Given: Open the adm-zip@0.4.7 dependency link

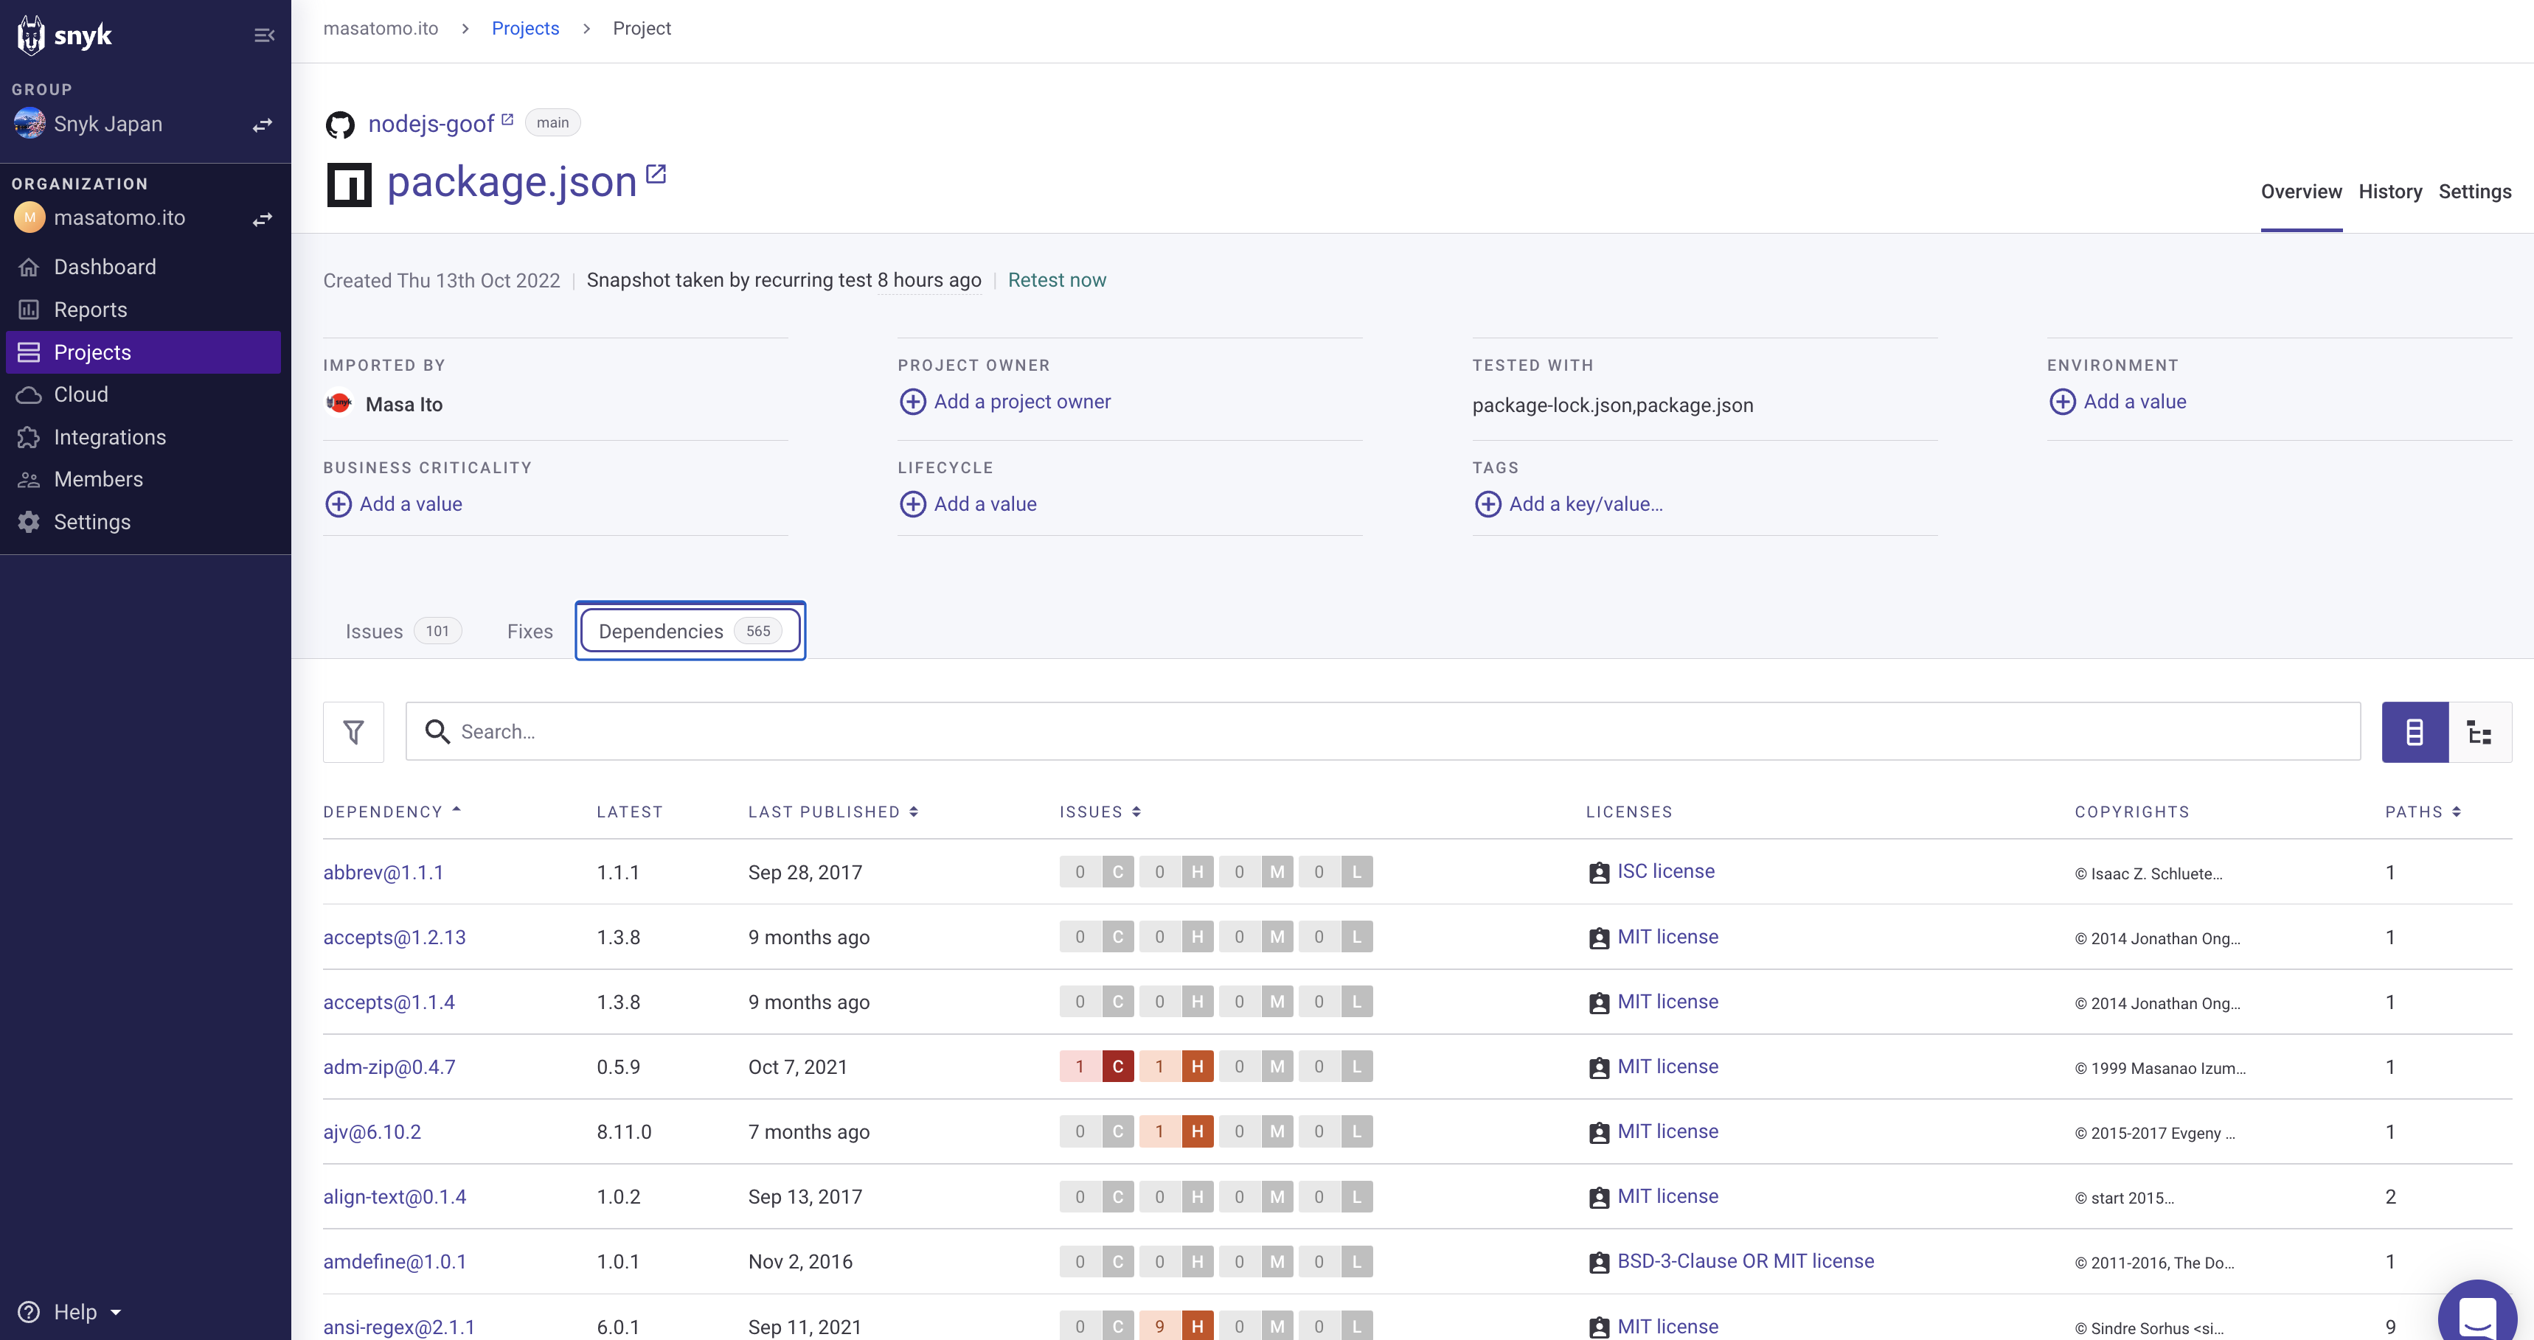Looking at the screenshot, I should tap(389, 1067).
